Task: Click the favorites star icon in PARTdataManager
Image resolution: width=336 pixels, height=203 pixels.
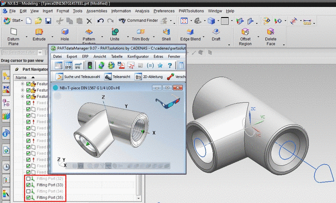Action: tap(160, 66)
